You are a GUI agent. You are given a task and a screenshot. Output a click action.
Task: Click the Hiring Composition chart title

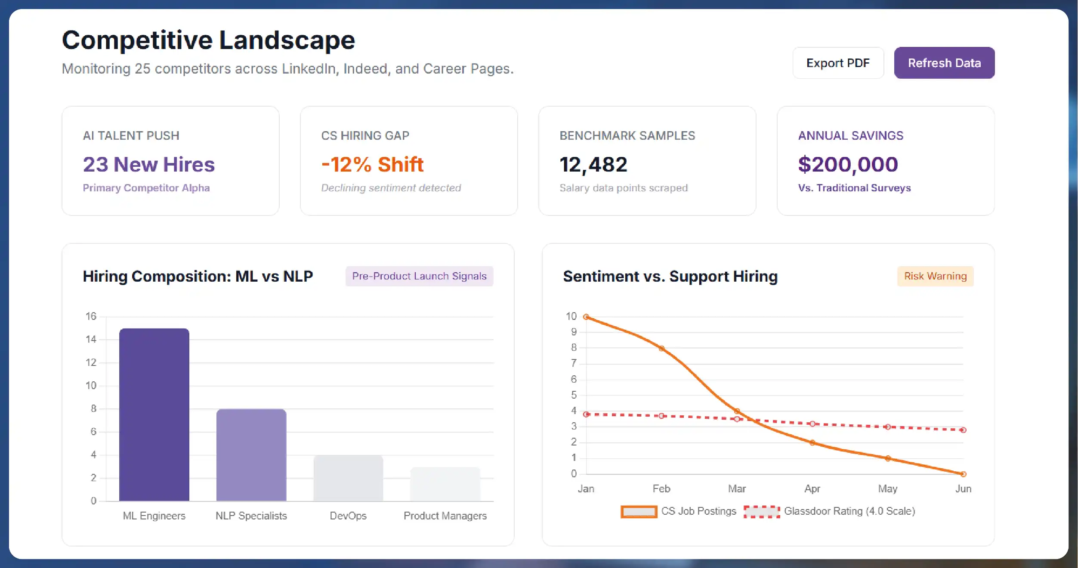tap(198, 276)
